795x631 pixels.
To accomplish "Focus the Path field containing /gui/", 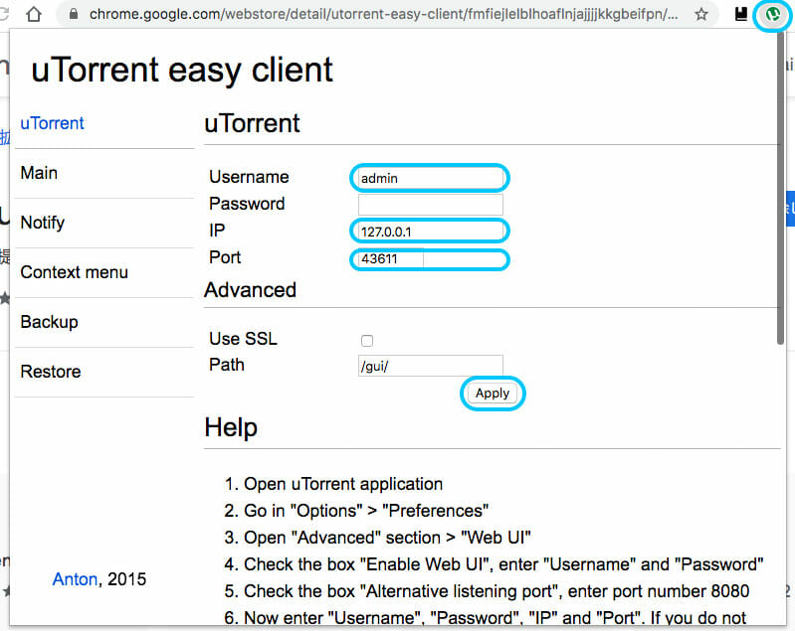I will pos(431,366).
